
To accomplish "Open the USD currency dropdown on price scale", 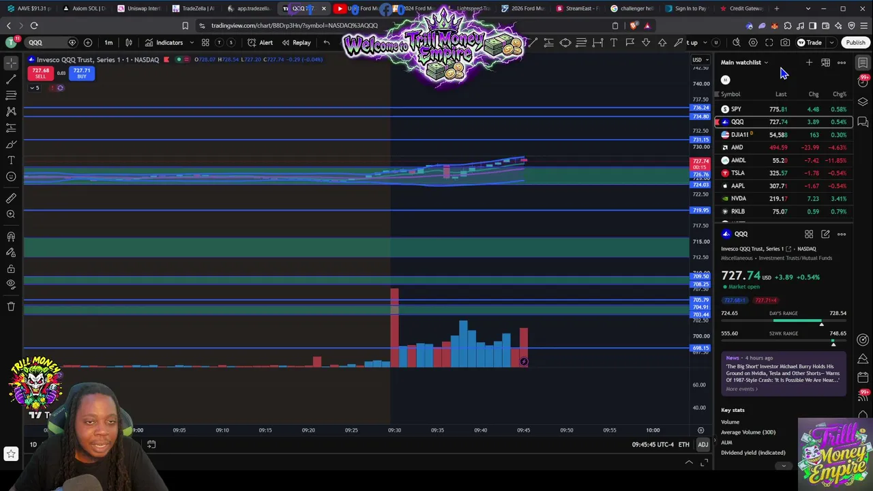I will pos(701,59).
